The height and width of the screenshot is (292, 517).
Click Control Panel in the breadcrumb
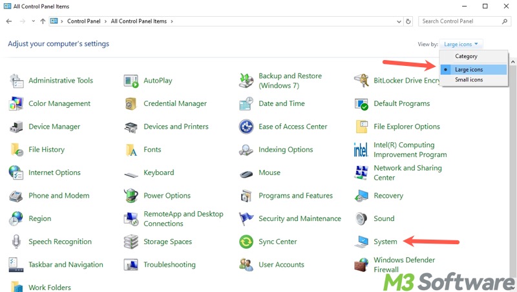pyautogui.click(x=84, y=21)
